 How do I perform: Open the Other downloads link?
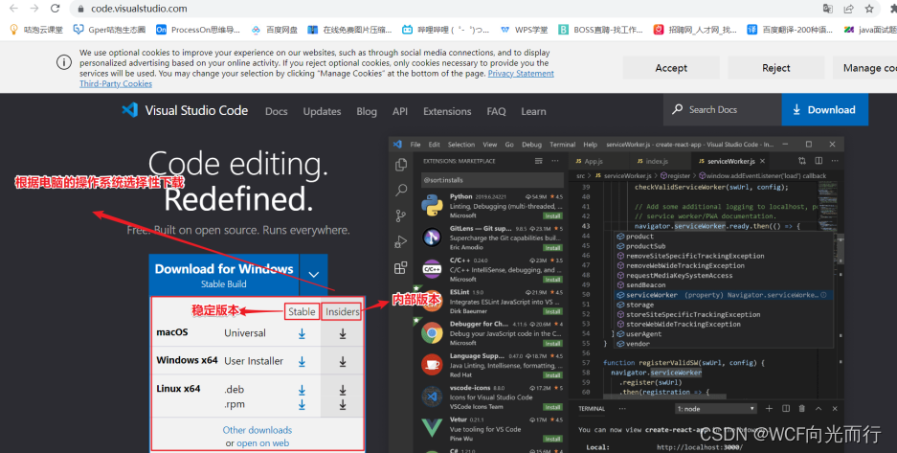click(257, 430)
